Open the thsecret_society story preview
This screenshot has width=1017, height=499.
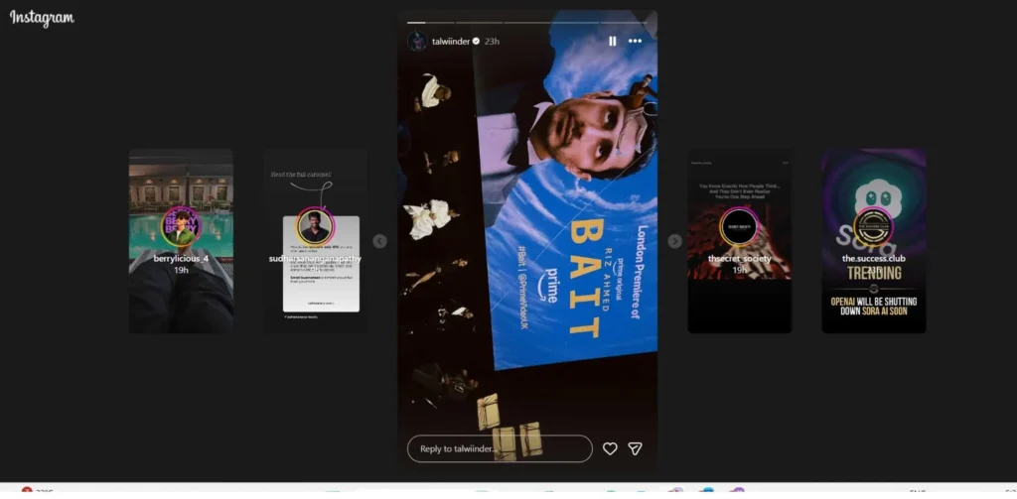click(739, 298)
